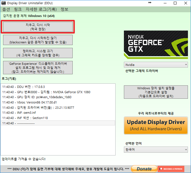Open the 한국어 language dropdown

point(156,150)
